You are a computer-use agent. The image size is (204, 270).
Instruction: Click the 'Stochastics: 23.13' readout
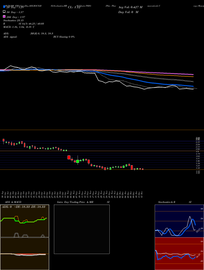click(13, 20)
